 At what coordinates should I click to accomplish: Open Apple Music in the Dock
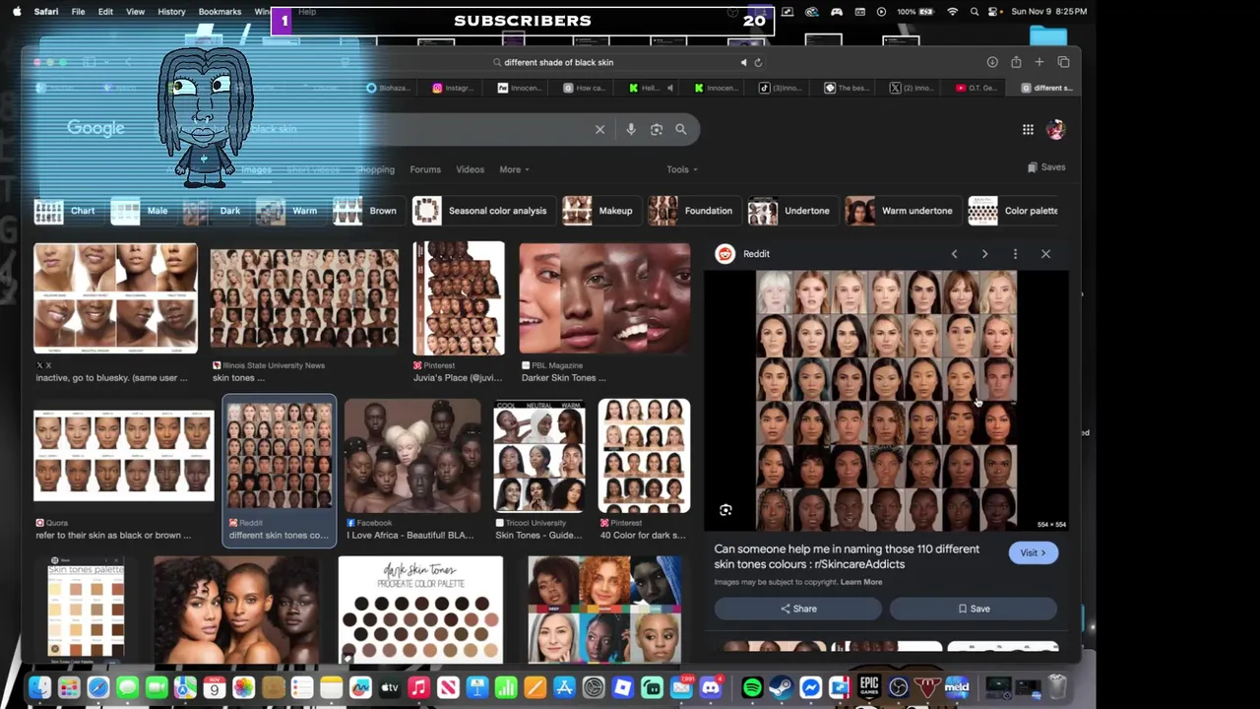tap(418, 687)
